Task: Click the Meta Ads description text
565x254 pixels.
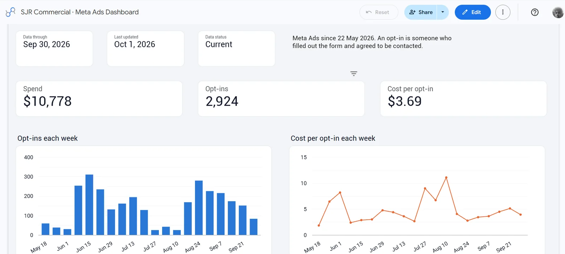Action: pyautogui.click(x=372, y=42)
